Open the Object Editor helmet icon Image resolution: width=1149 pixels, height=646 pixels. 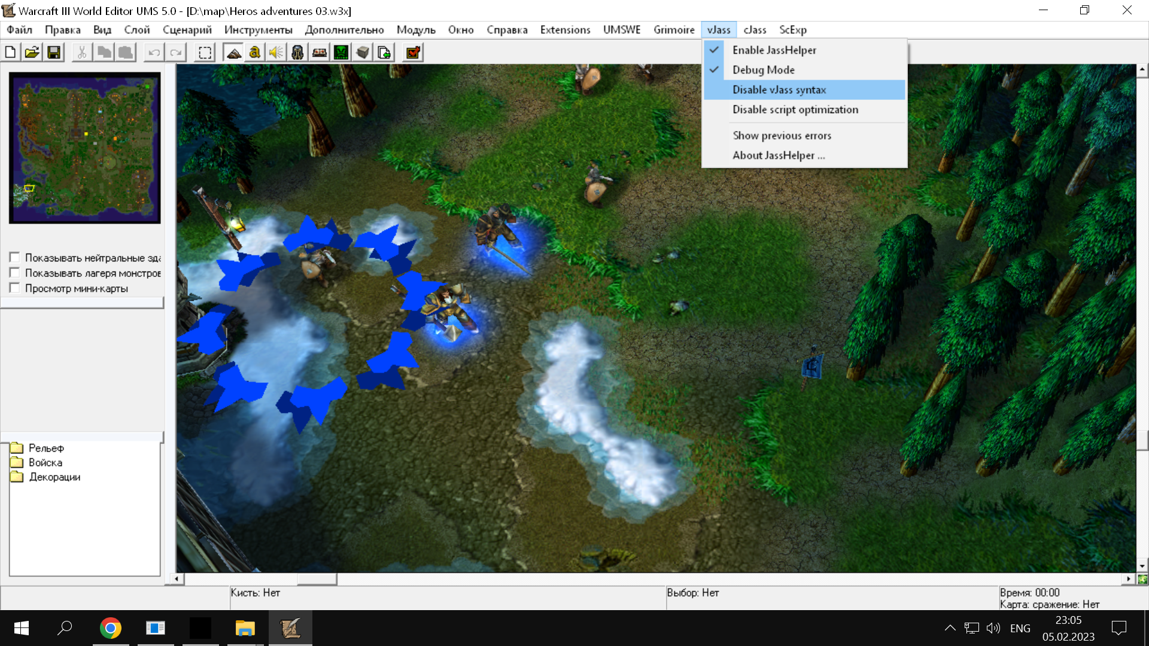[297, 53]
